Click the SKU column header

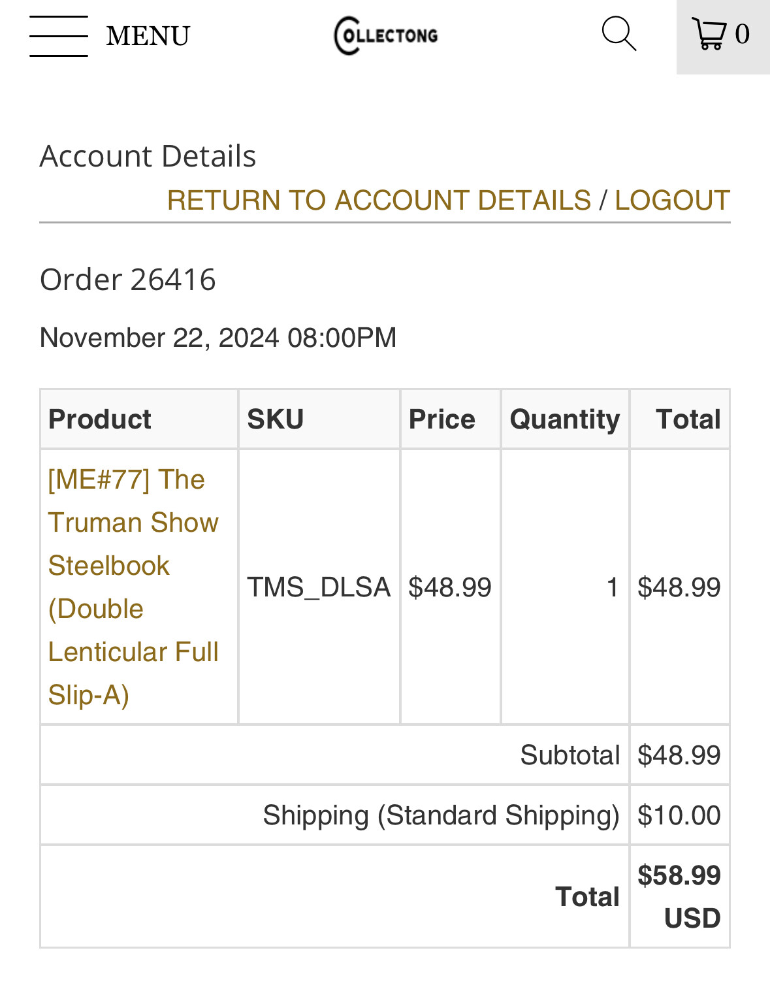276,419
